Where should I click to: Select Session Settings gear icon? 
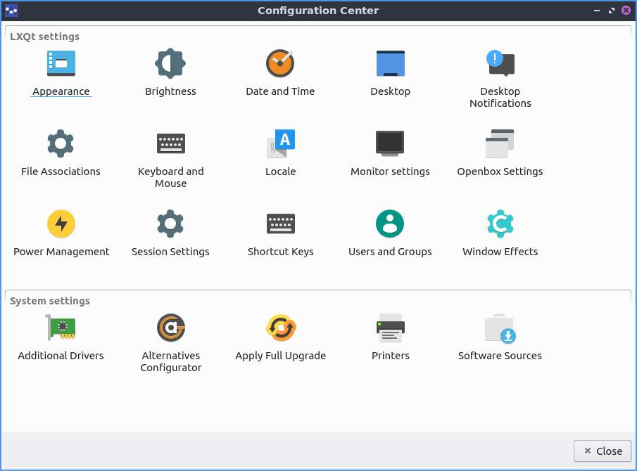[170, 224]
